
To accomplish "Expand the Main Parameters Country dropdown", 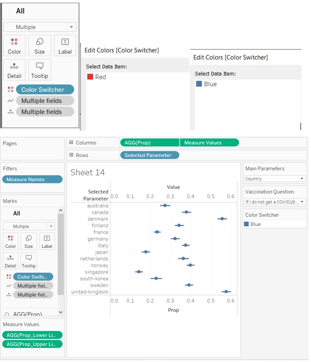I will click(x=274, y=179).
